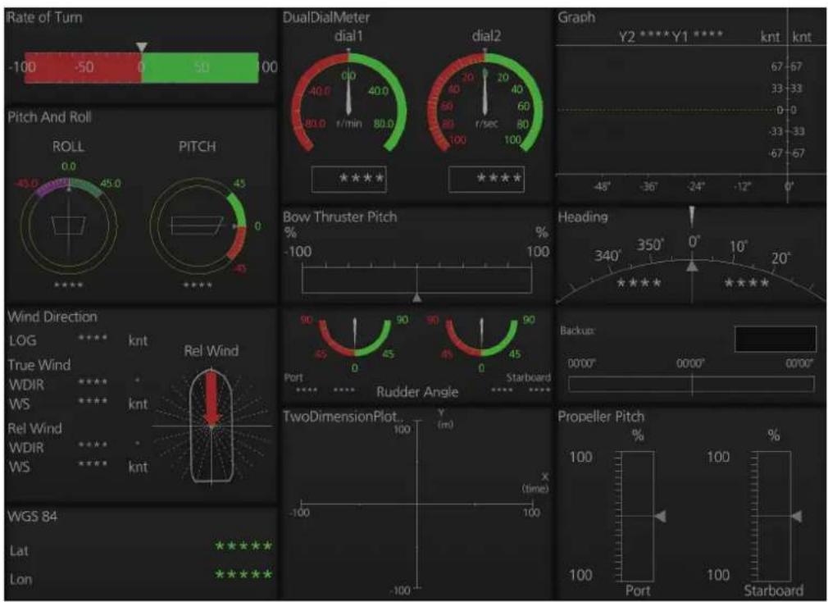The image size is (828, 602).
Task: Click the Backup timeline bar
Action: [691, 384]
